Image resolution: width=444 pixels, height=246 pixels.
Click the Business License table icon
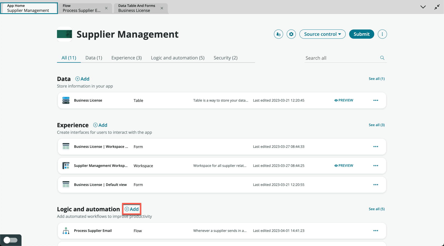coord(66,100)
